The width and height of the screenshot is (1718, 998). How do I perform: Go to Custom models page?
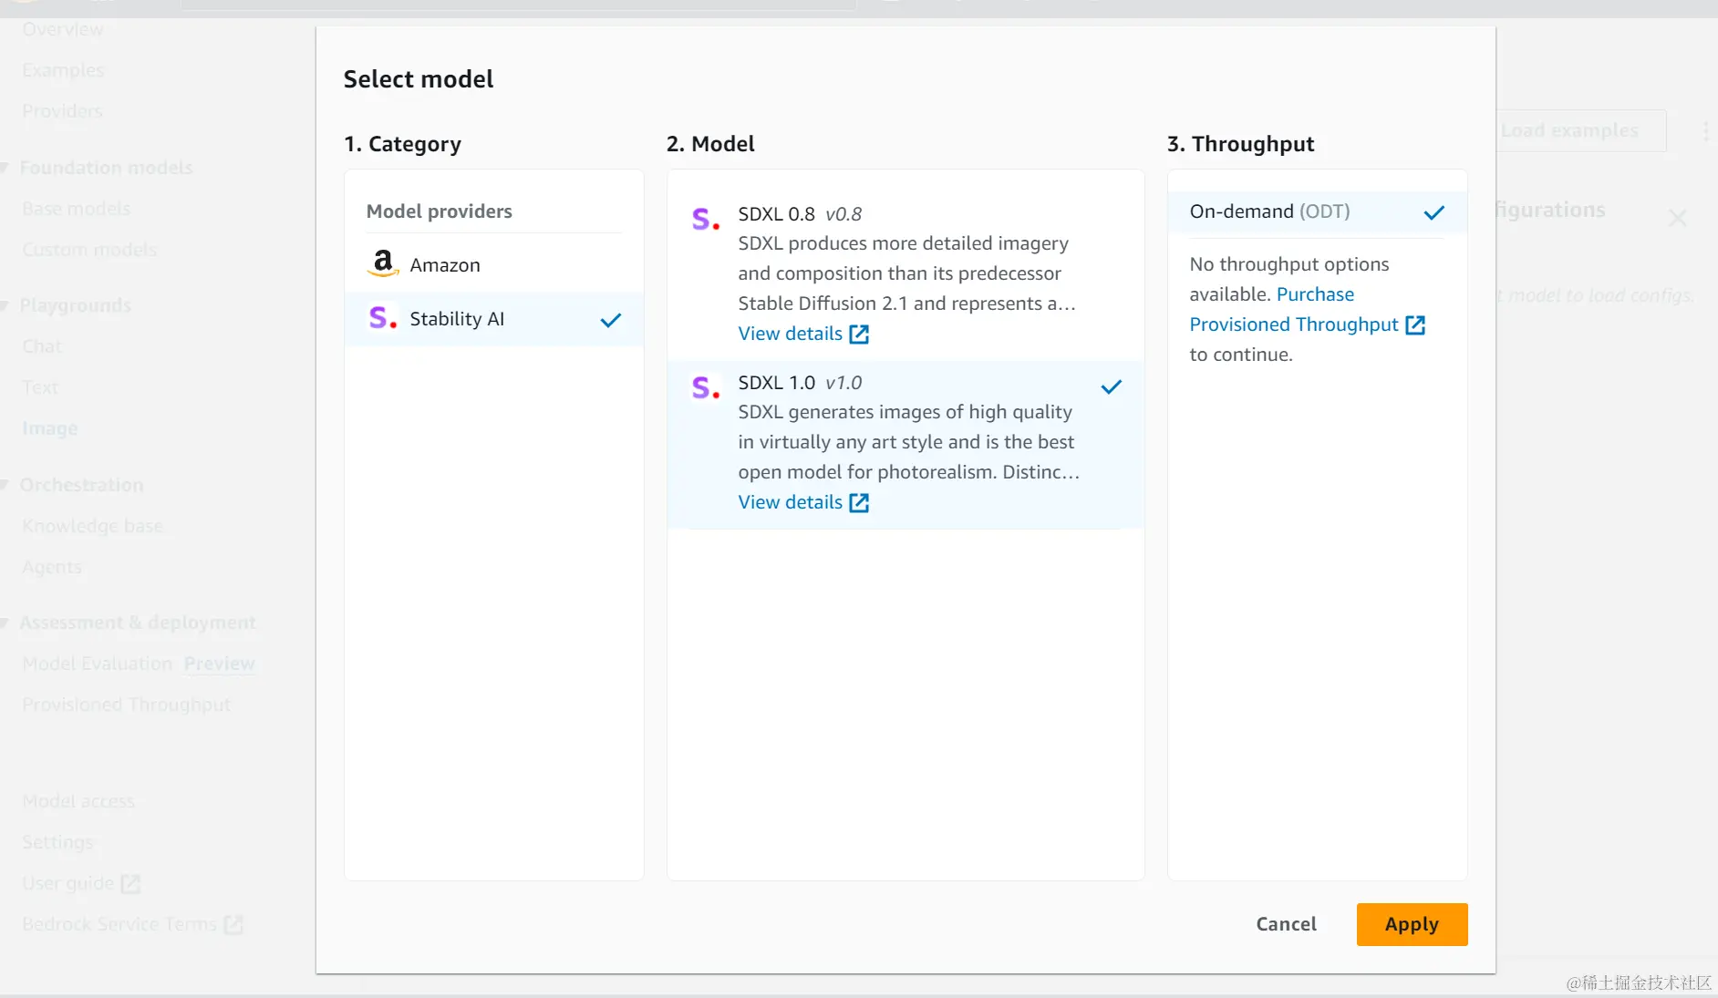[89, 250]
